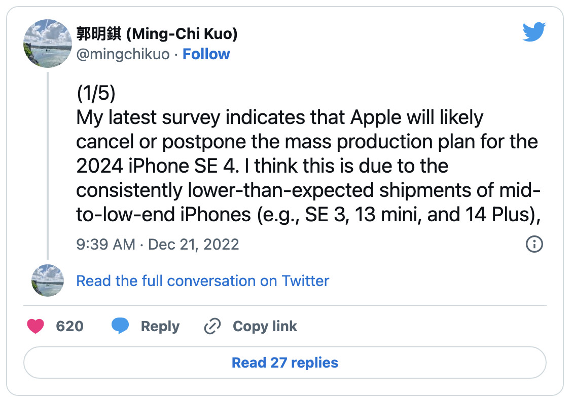Click the chain link copy icon
573x402 pixels.
(x=212, y=326)
